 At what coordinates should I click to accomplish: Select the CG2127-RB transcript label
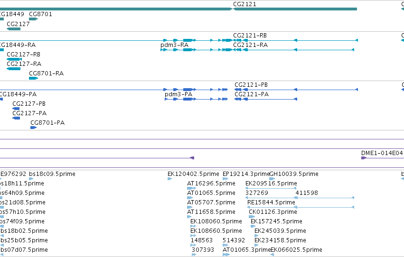[23, 55]
